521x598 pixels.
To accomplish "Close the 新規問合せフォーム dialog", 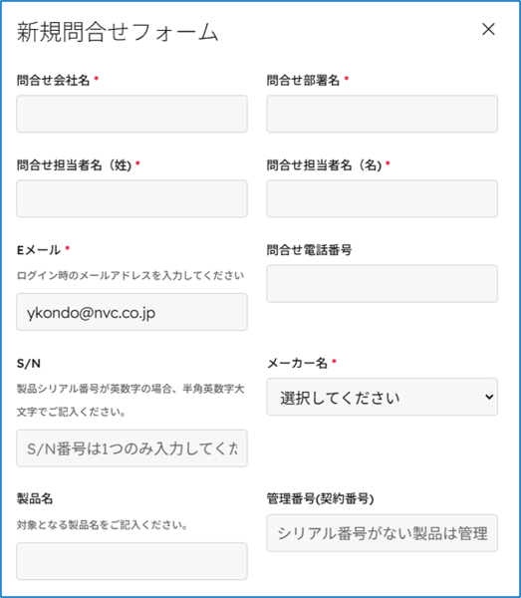I will [x=488, y=29].
